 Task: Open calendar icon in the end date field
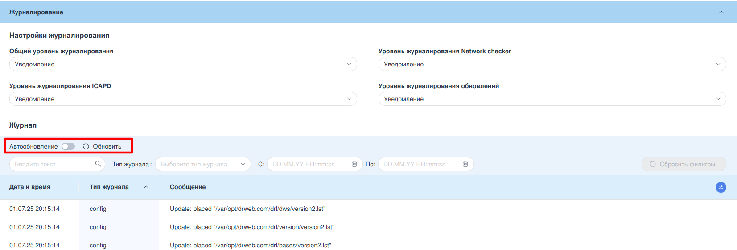[465, 164]
